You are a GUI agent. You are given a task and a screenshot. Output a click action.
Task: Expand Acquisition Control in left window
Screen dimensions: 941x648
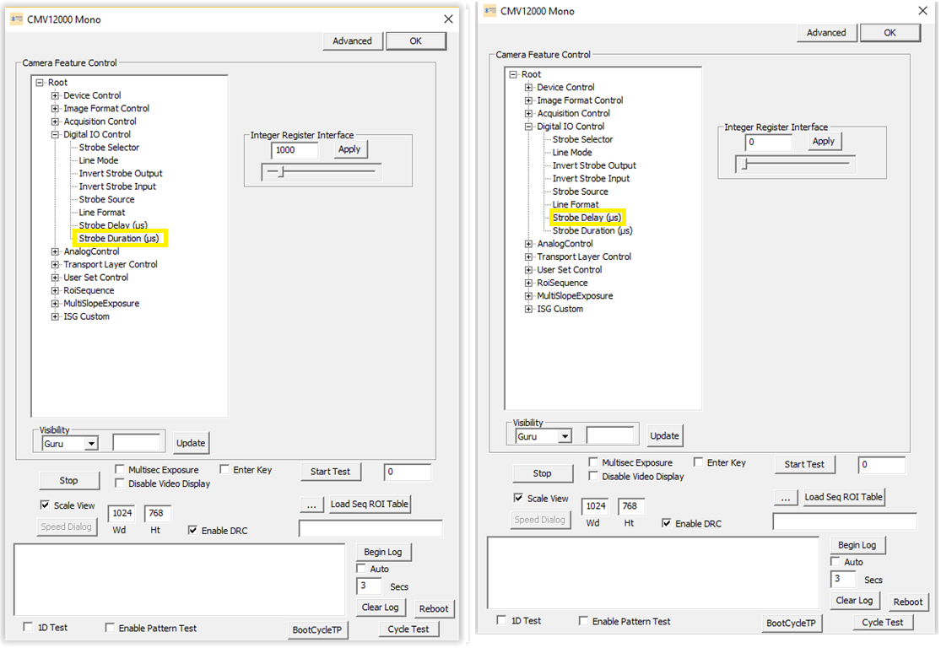pos(55,121)
